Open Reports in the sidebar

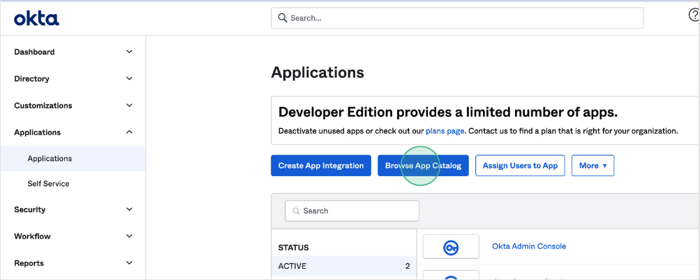click(29, 263)
